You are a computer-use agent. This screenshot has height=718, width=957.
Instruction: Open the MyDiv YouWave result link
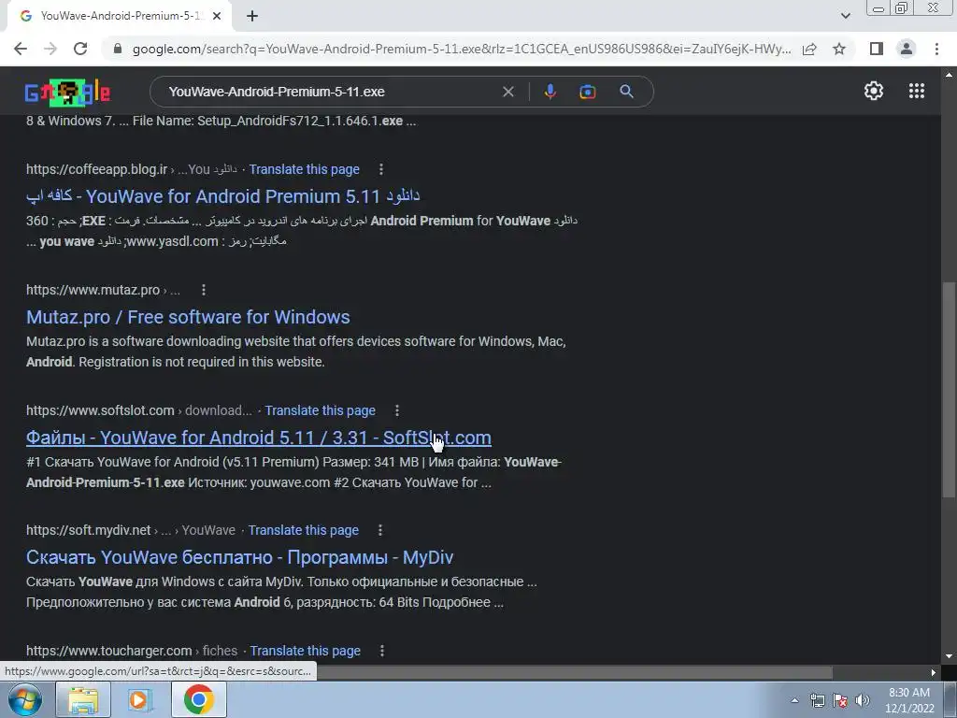240,557
